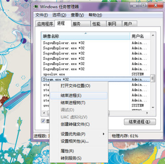Choose 转到服务(S) in context menu
Screen dimensions: 165x164
(x=79, y=158)
